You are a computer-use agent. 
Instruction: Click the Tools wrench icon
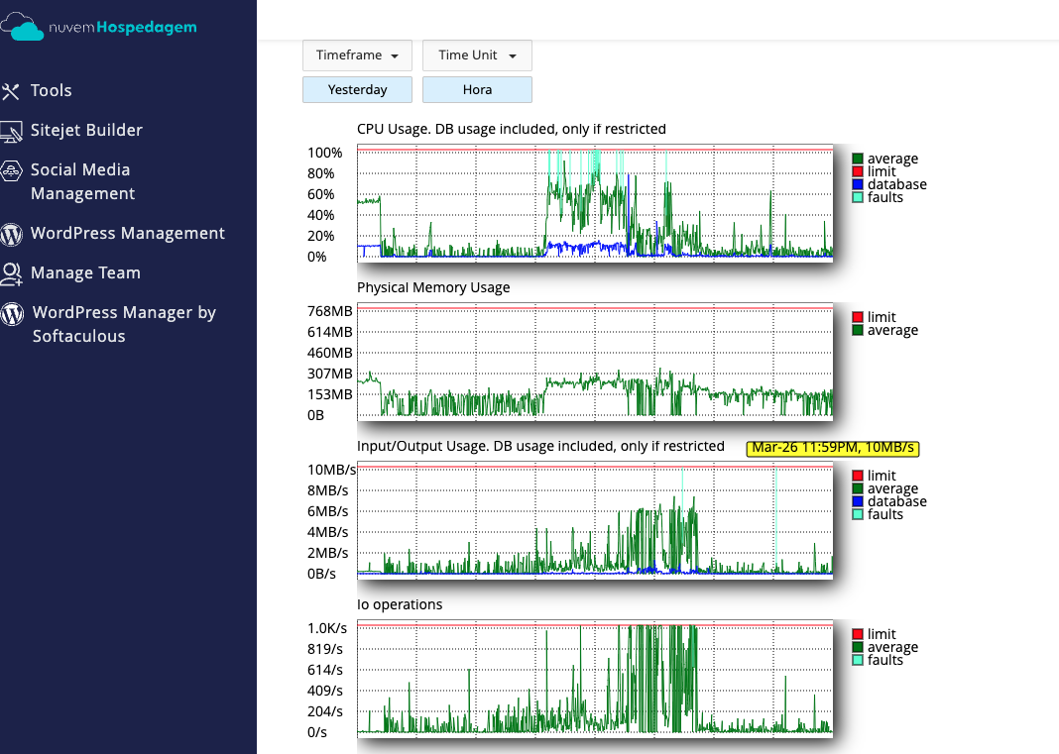[x=12, y=91]
